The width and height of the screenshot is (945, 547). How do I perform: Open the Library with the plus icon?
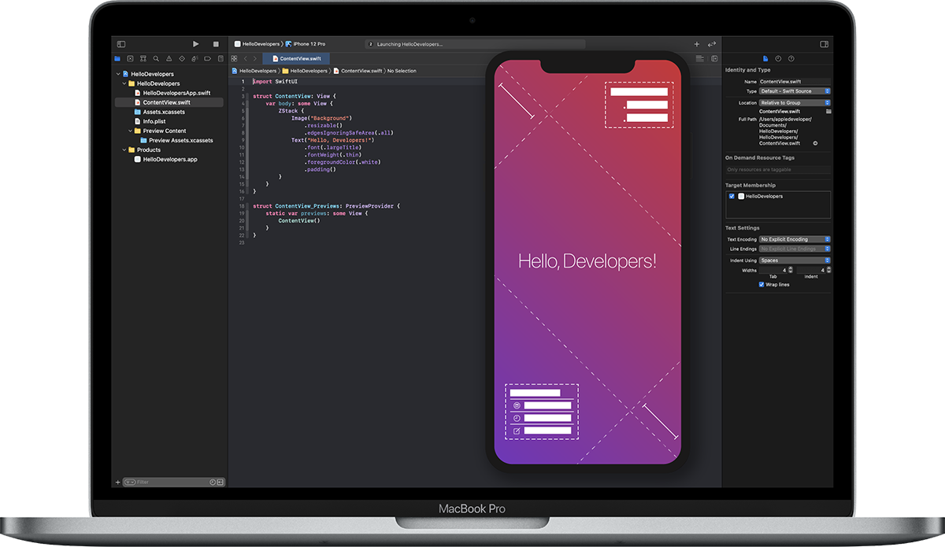[696, 44]
